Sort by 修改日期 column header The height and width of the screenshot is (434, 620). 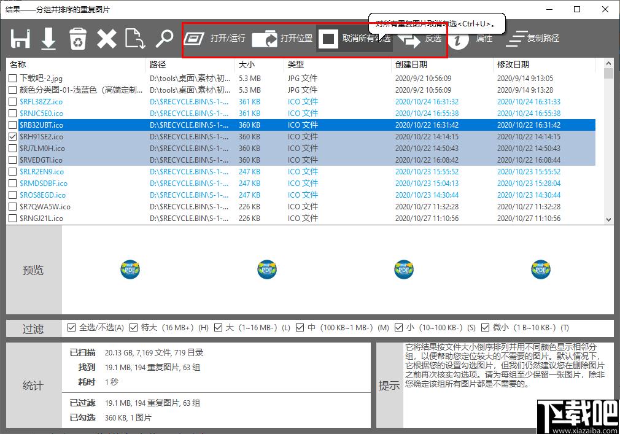[544, 64]
